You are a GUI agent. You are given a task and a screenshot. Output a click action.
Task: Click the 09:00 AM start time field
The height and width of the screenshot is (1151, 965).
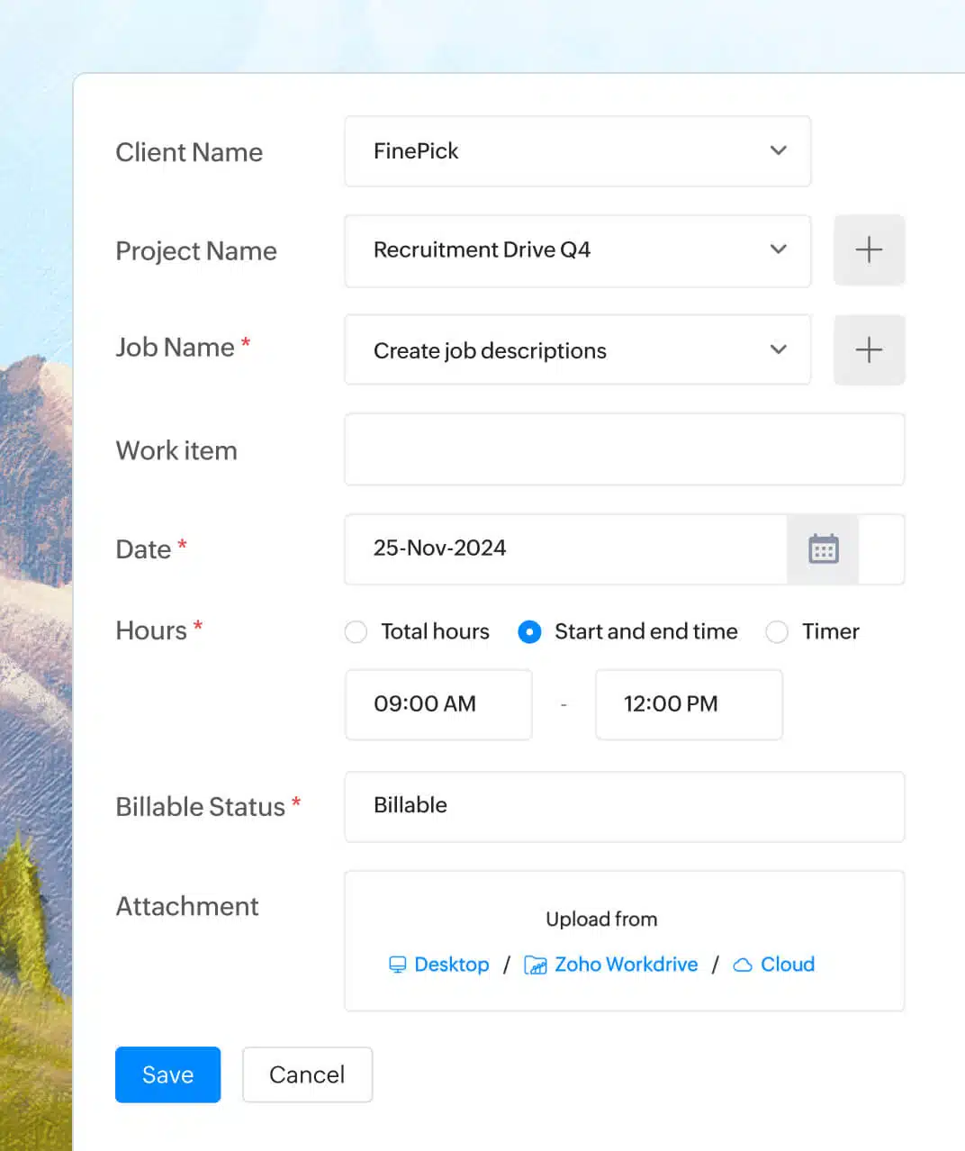(438, 704)
